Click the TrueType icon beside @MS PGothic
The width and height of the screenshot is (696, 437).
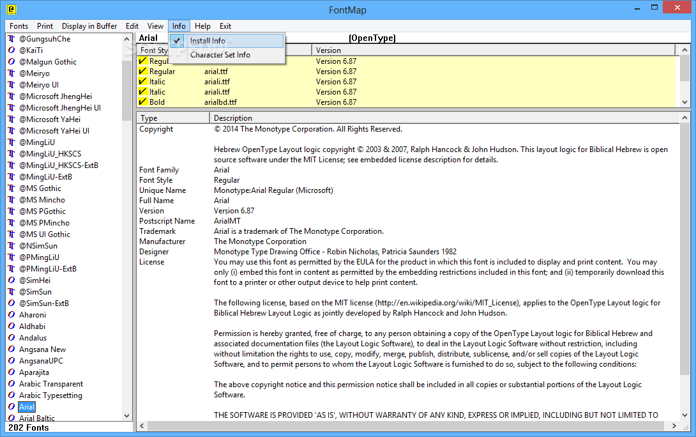(11, 211)
